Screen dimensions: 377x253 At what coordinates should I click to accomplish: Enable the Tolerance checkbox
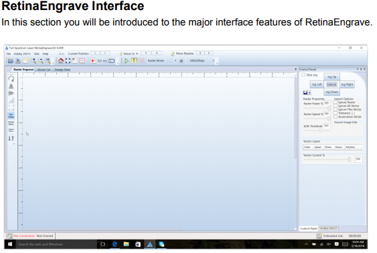click(x=335, y=113)
